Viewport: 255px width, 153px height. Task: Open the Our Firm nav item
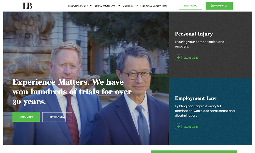click(128, 6)
